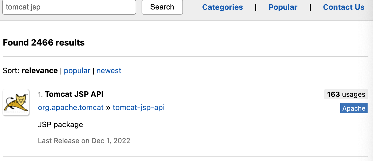The height and width of the screenshot is (161, 373).
Task: Sort results by newest
Action: pyautogui.click(x=109, y=70)
